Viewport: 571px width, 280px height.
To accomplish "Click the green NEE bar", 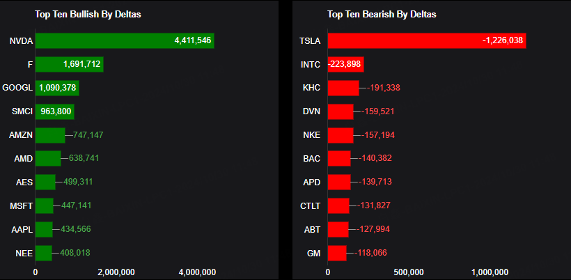I will point(44,253).
